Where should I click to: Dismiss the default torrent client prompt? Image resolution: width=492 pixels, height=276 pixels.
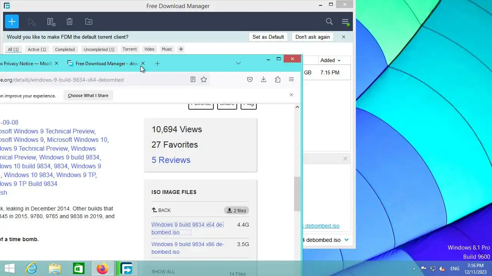coord(344,37)
